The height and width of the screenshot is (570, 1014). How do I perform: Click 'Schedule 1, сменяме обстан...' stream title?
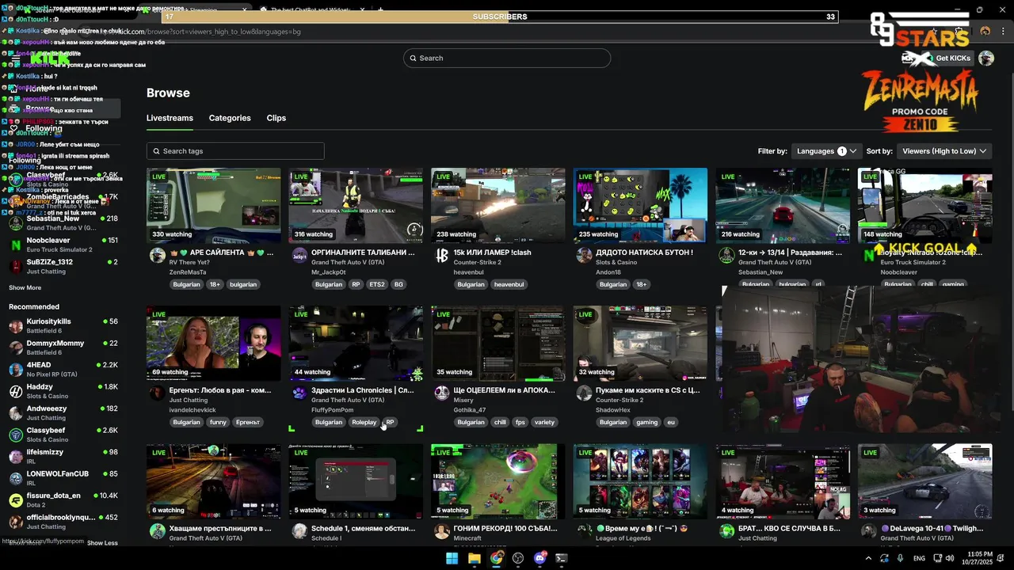click(363, 528)
